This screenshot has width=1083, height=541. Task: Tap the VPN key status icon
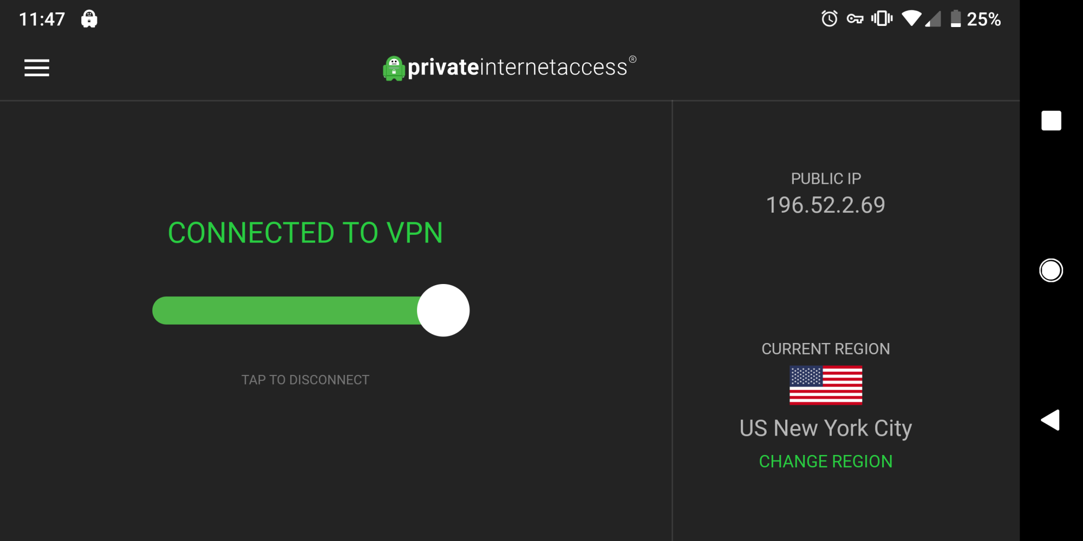tap(855, 19)
